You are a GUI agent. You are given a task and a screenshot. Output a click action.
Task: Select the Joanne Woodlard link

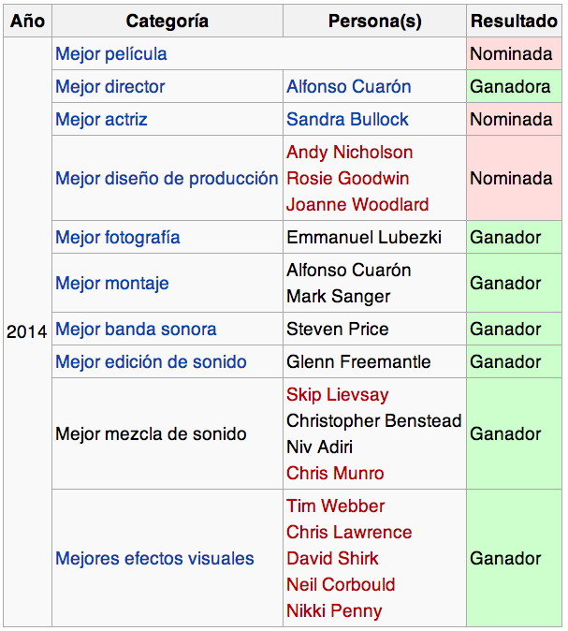(357, 205)
